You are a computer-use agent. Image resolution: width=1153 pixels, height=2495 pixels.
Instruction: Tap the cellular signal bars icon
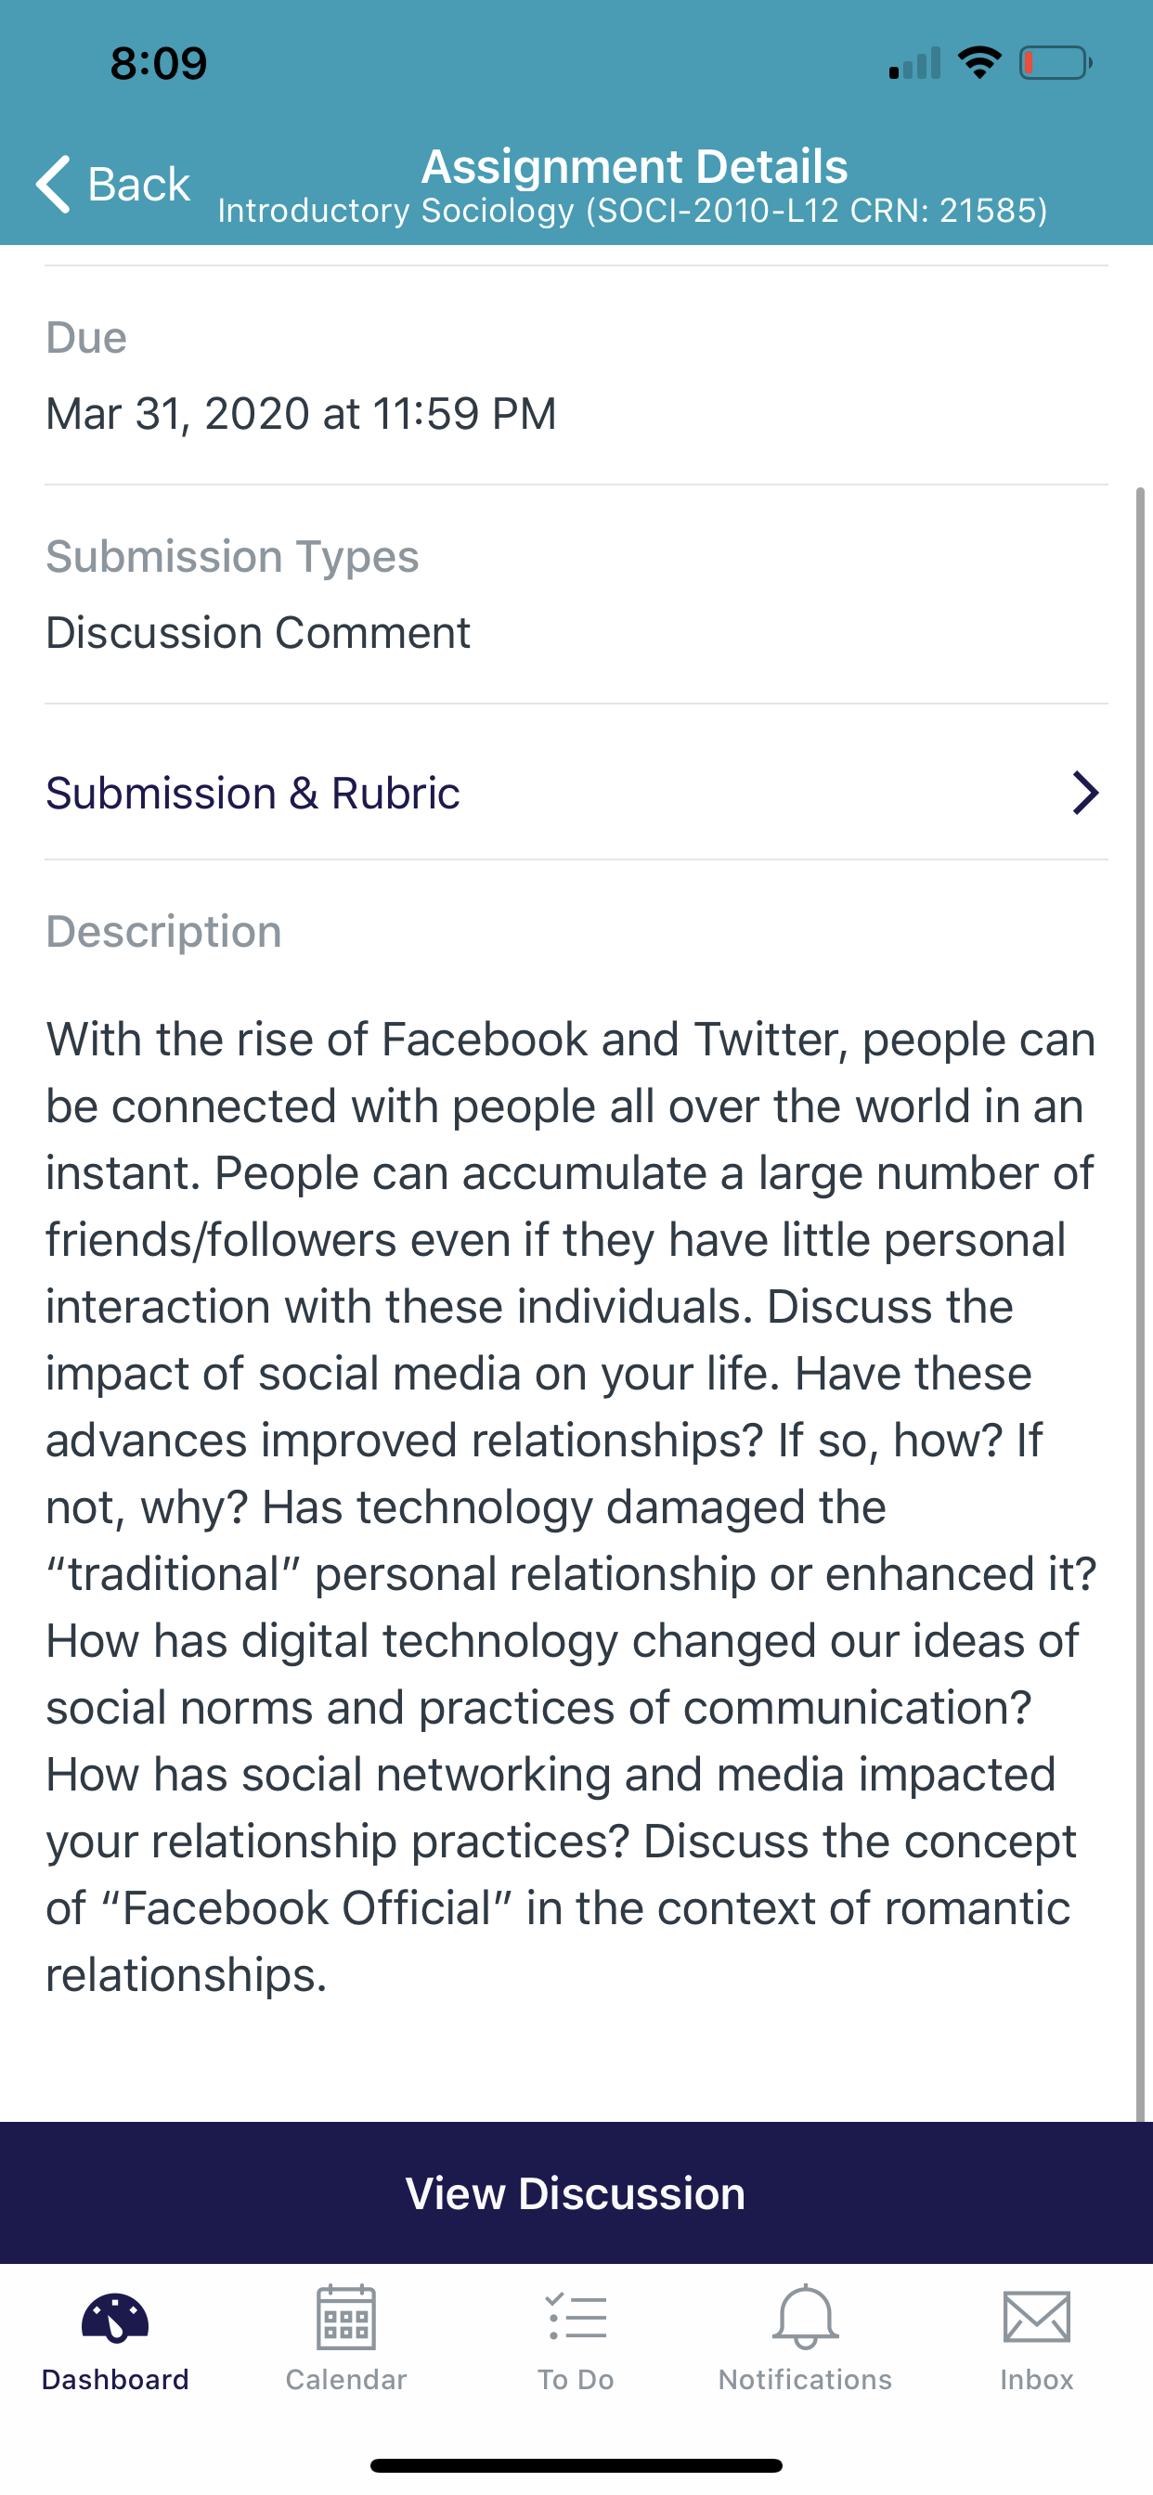coord(914,63)
